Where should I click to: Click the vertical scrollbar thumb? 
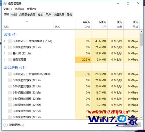[x=141, y=40]
